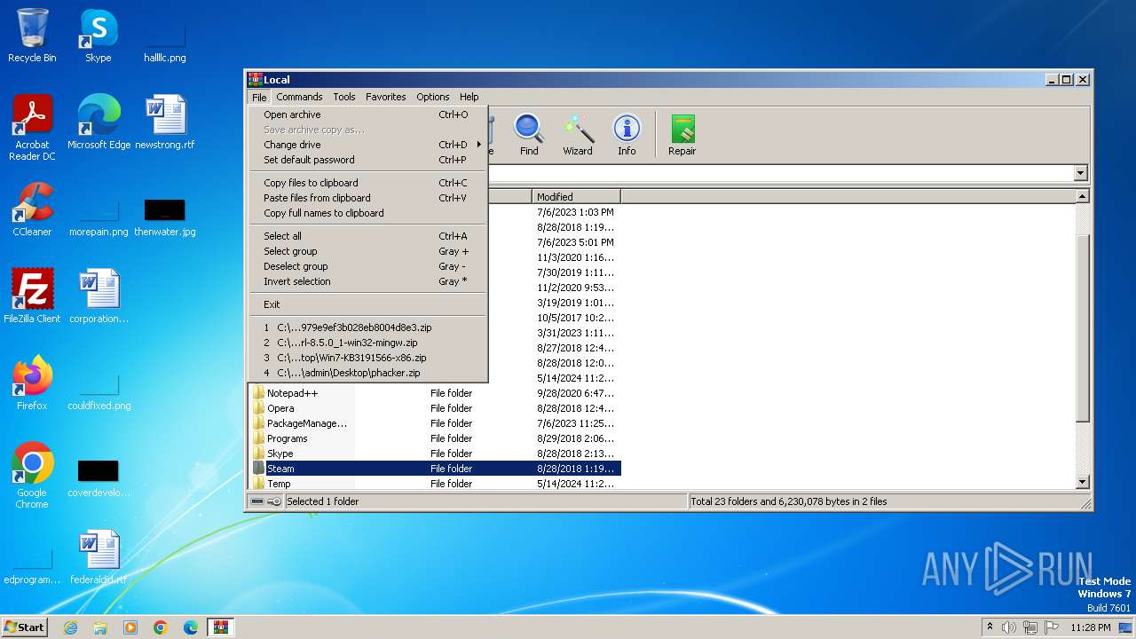
Task: Open the Options menu
Action: pos(433,97)
